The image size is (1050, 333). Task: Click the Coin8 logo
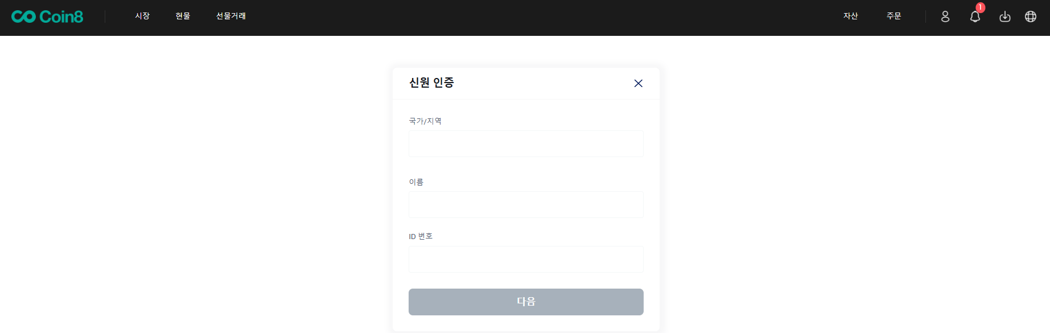pyautogui.click(x=47, y=17)
